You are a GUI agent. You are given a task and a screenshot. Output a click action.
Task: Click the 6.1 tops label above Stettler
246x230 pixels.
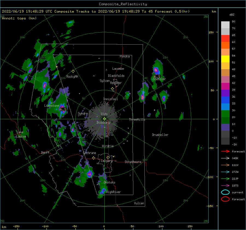[x=157, y=77]
